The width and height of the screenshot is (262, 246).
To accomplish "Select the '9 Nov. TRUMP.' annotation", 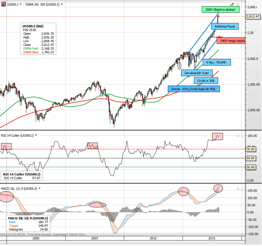I will pyautogui.click(x=217, y=62).
